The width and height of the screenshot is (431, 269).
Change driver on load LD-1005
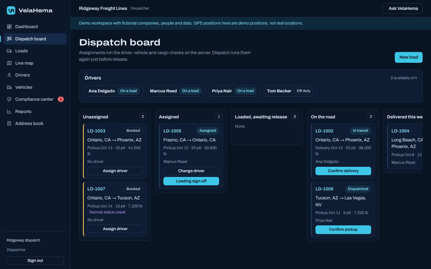coord(191,171)
